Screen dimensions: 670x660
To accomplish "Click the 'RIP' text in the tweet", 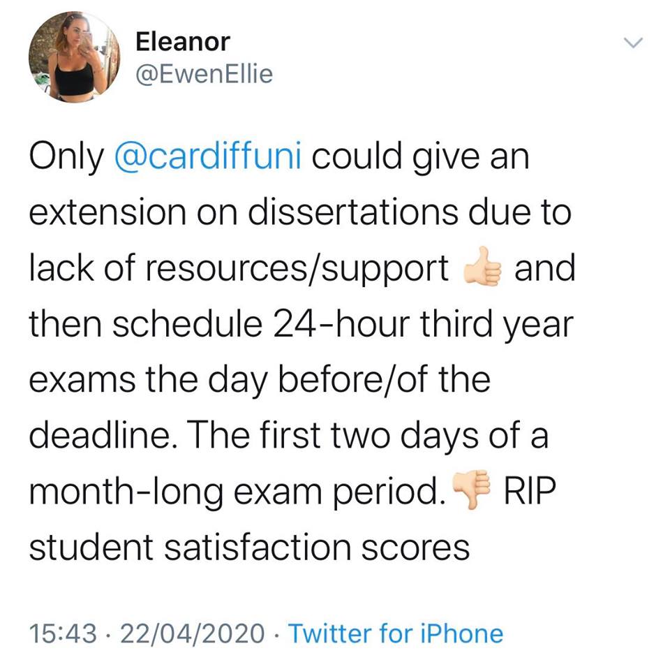I will coord(530,490).
